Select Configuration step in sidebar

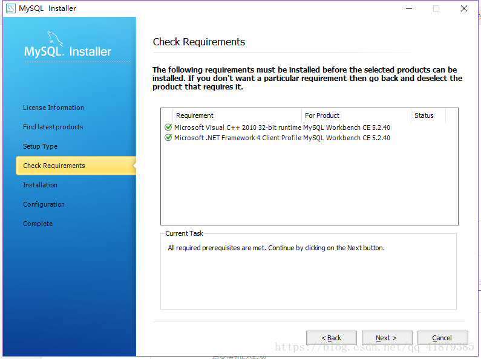44,204
